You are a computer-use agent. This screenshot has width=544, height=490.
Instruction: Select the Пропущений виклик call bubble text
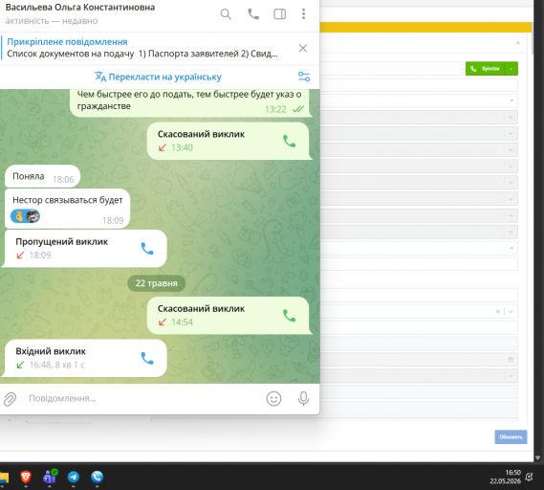tap(62, 242)
